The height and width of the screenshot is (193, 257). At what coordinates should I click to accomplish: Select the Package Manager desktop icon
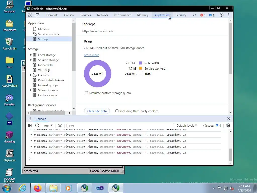tap(9, 175)
